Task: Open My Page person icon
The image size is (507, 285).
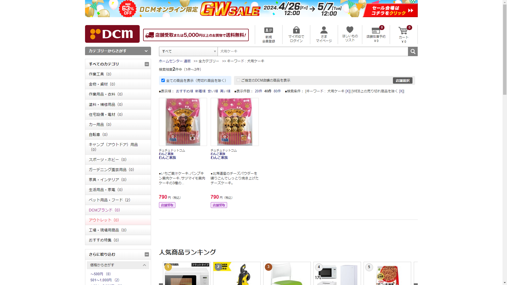Action: coord(324,30)
